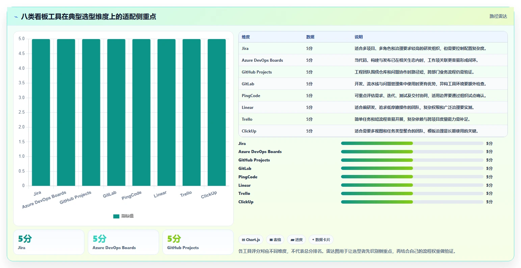Click the 指标值 legend label

128,216
